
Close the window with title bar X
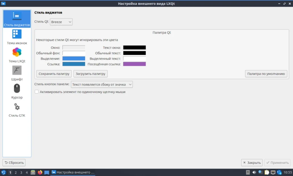(x=290, y=3)
